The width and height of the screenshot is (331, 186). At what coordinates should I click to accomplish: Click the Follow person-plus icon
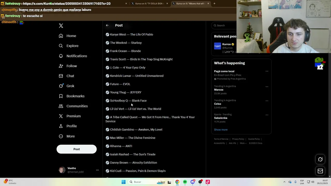(61, 66)
